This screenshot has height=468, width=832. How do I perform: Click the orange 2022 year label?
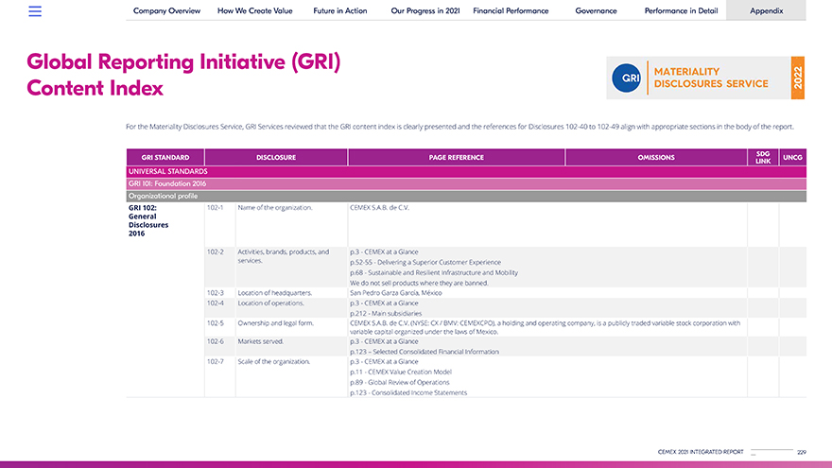pyautogui.click(x=797, y=78)
